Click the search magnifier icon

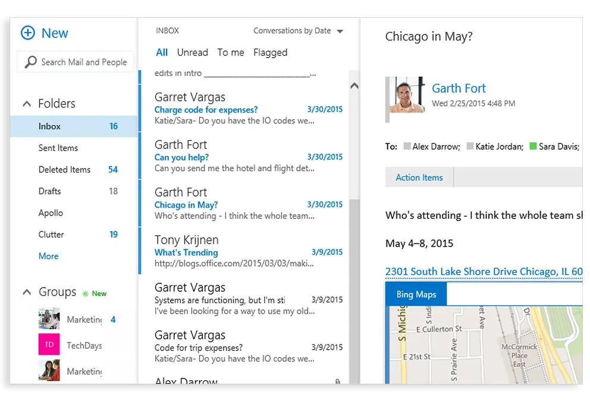click(x=29, y=62)
